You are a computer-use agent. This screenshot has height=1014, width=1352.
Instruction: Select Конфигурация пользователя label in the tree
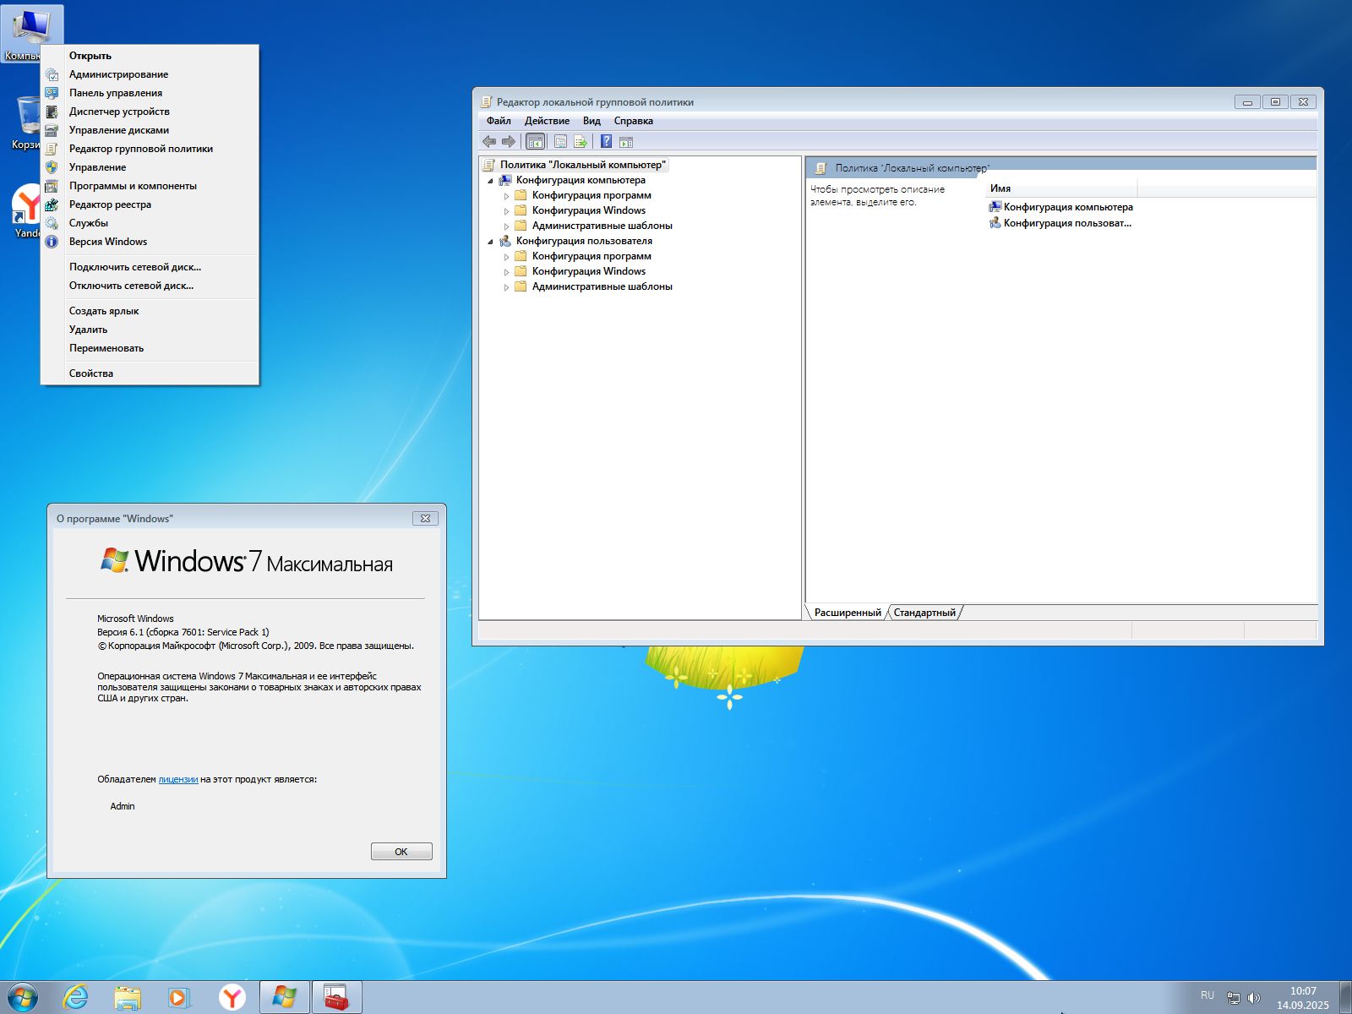coord(584,241)
